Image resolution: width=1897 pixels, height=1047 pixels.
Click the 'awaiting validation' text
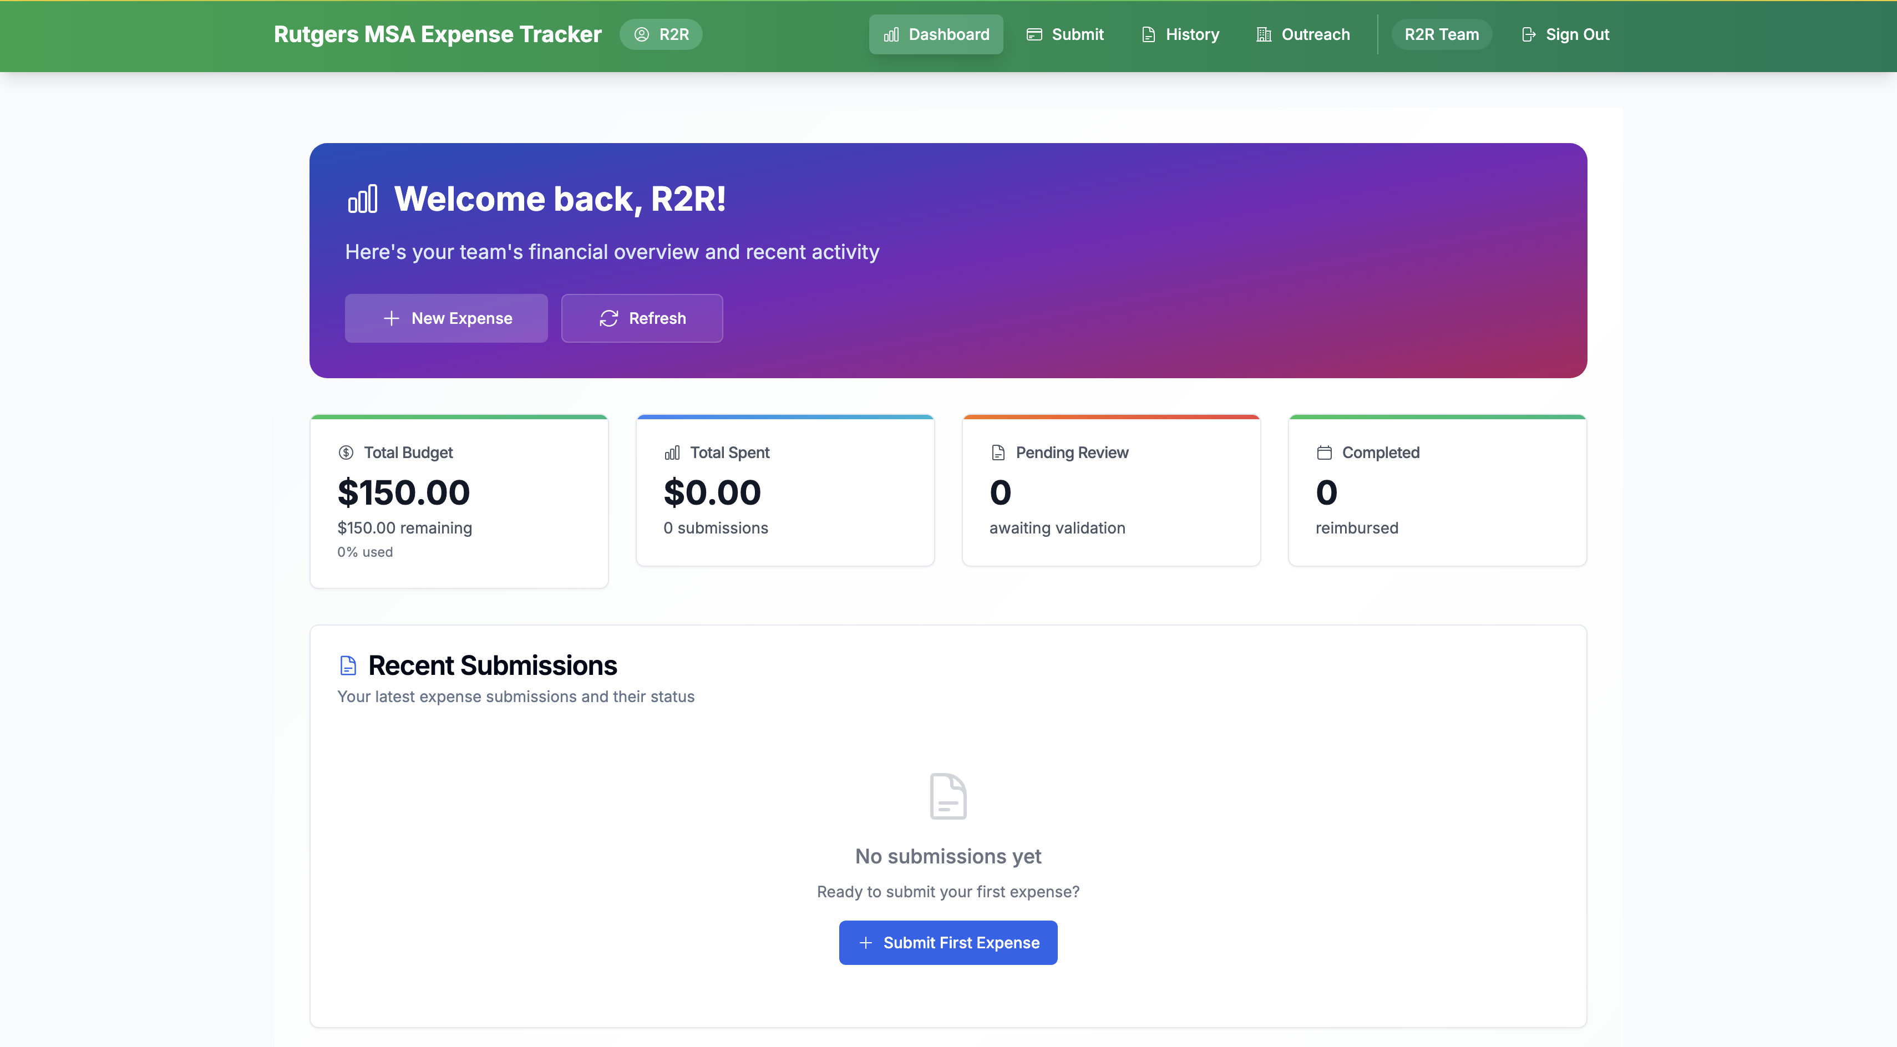[1057, 528]
